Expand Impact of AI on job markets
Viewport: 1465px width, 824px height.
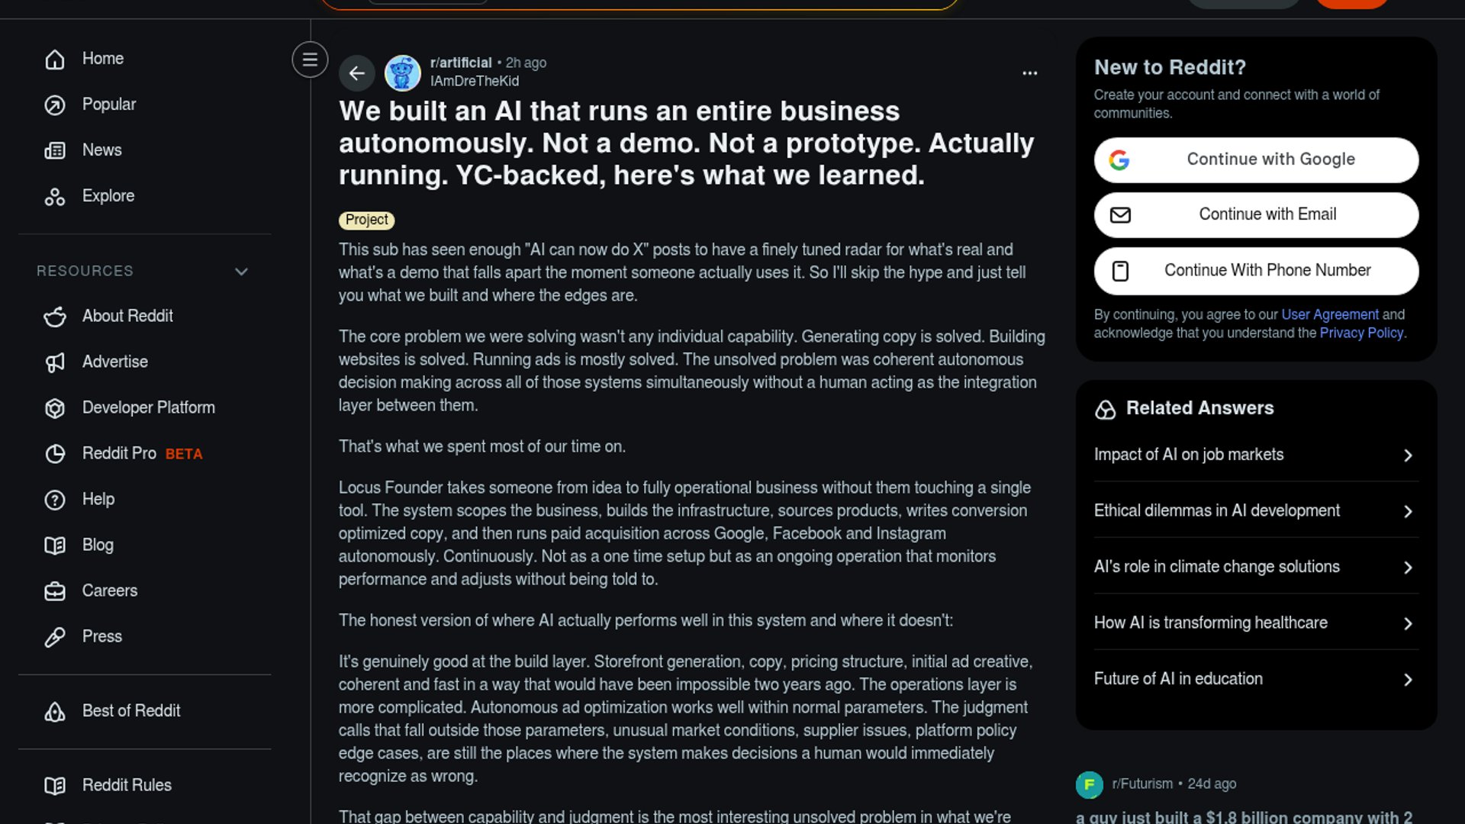(1256, 455)
